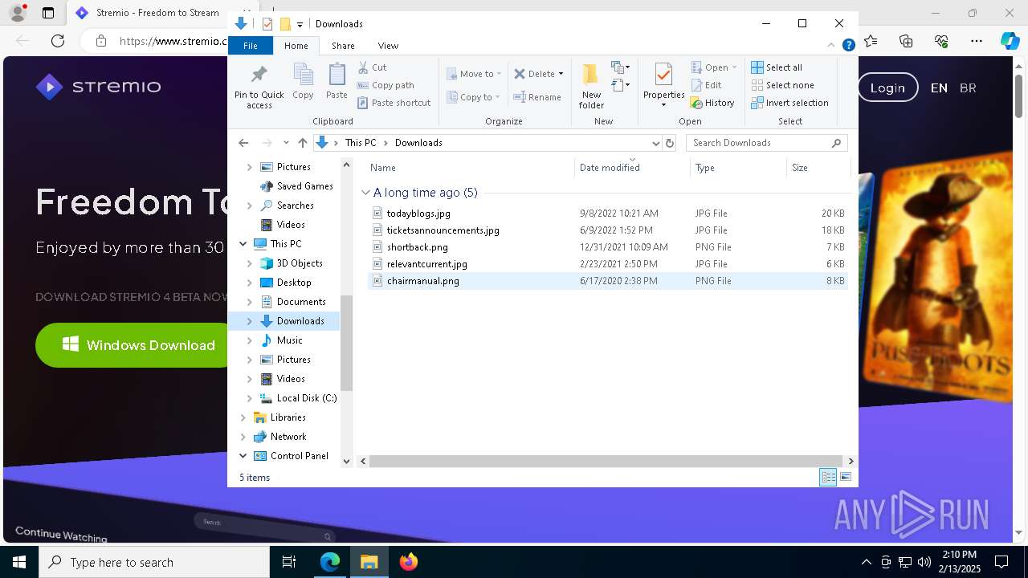Open Edge settings and more menu
Viewport: 1028px width, 578px height.
coord(976,41)
